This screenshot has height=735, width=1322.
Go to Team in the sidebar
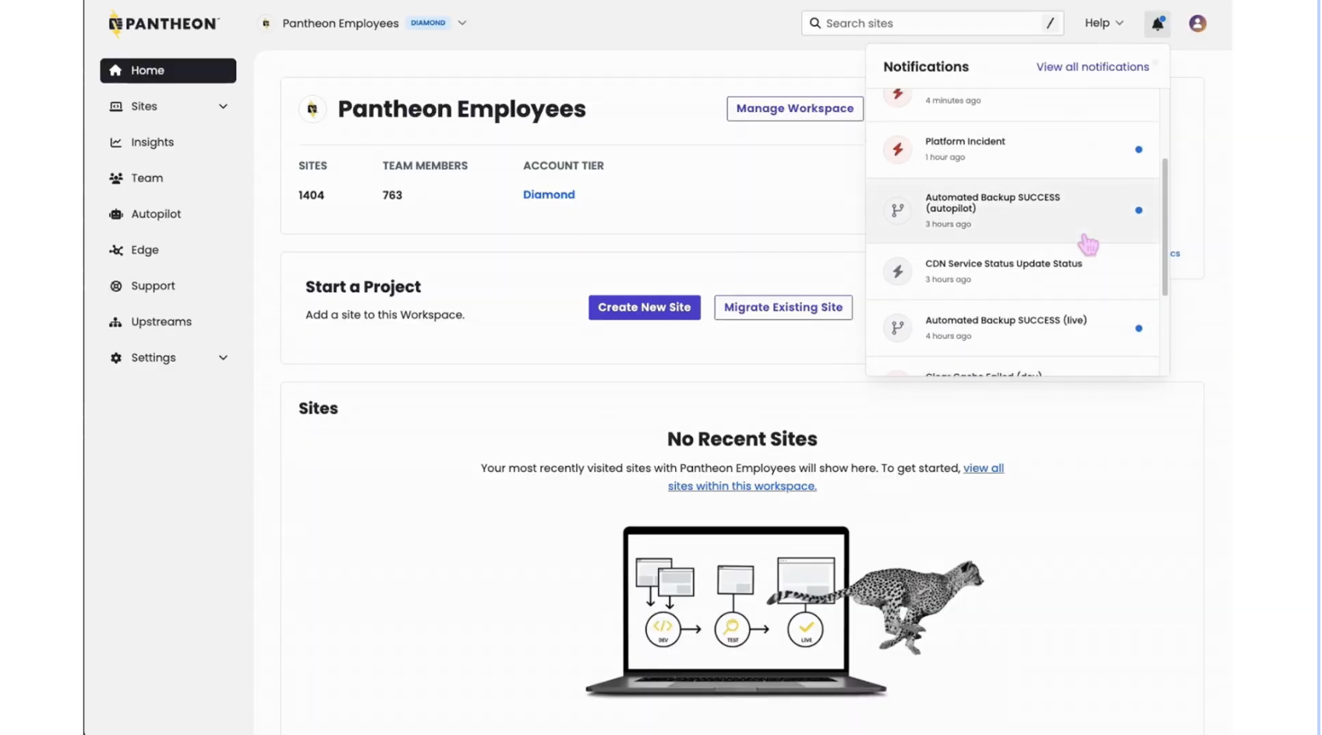coord(147,178)
